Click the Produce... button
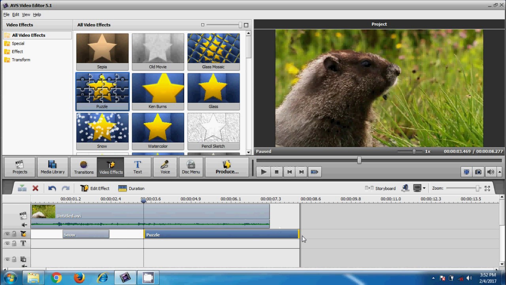The height and width of the screenshot is (285, 506). (227, 167)
